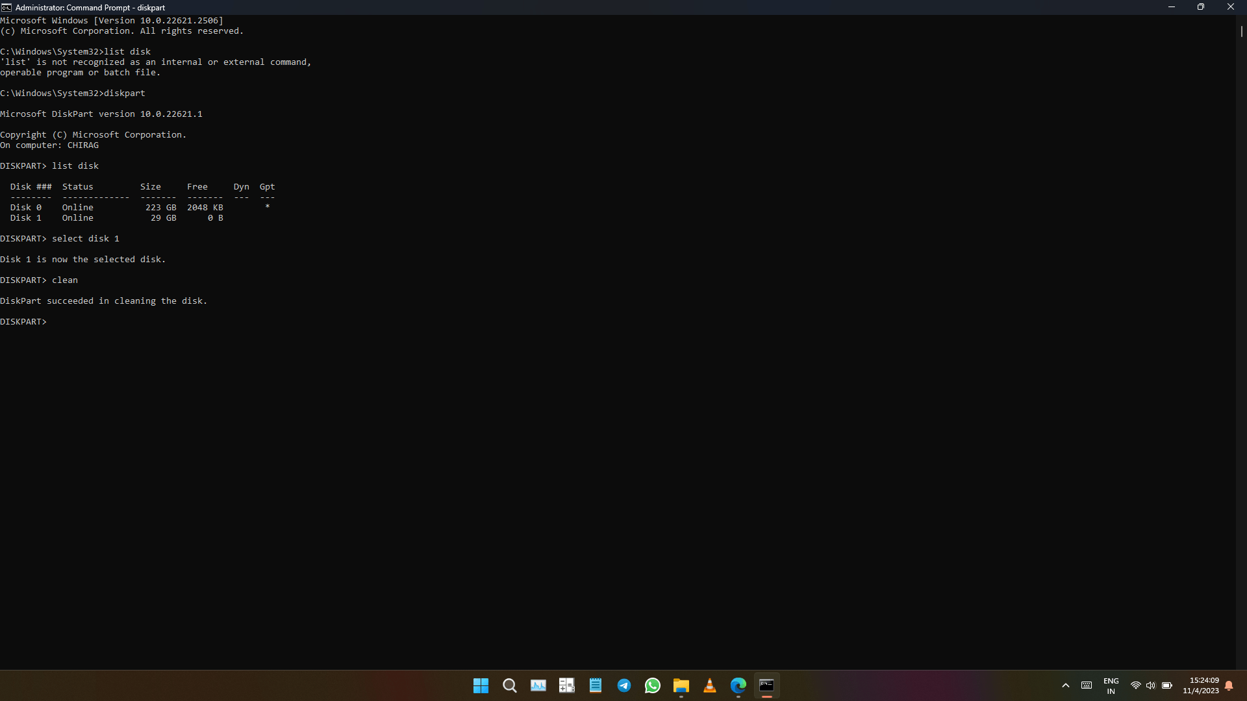Check the battery status tray icon
This screenshot has height=701, width=1247.
[x=1167, y=685]
